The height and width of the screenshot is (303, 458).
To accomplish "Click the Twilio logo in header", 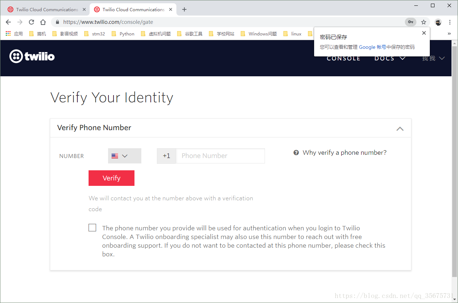I will [32, 56].
